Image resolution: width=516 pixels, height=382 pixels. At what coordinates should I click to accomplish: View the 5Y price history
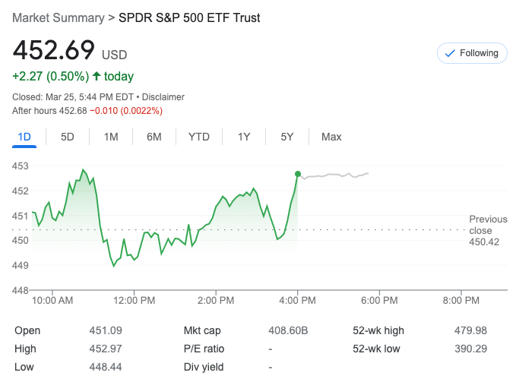coord(286,137)
